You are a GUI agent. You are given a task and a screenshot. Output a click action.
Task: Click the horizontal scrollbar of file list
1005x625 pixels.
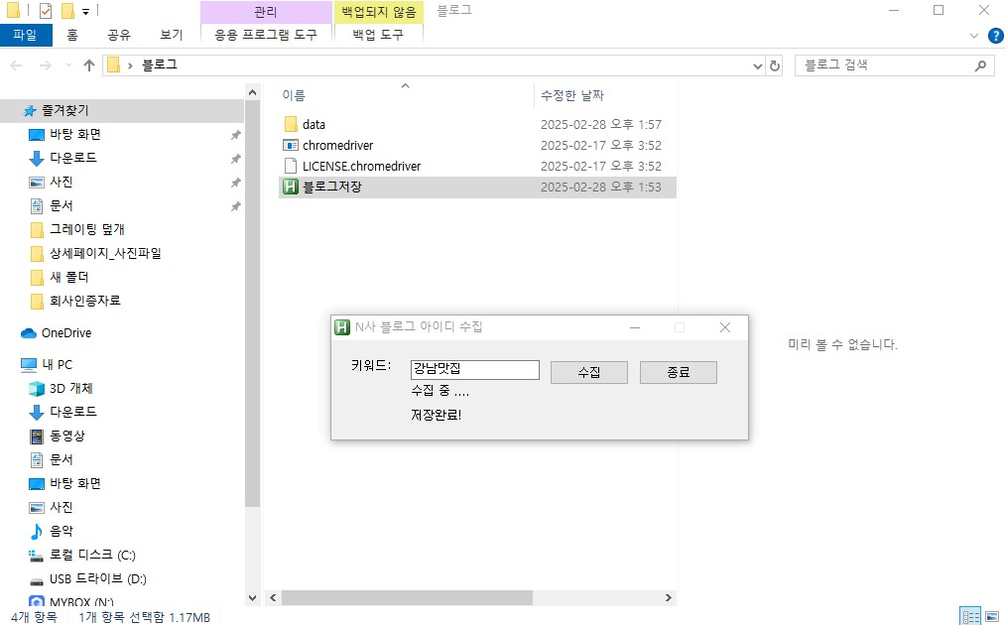[x=407, y=598]
